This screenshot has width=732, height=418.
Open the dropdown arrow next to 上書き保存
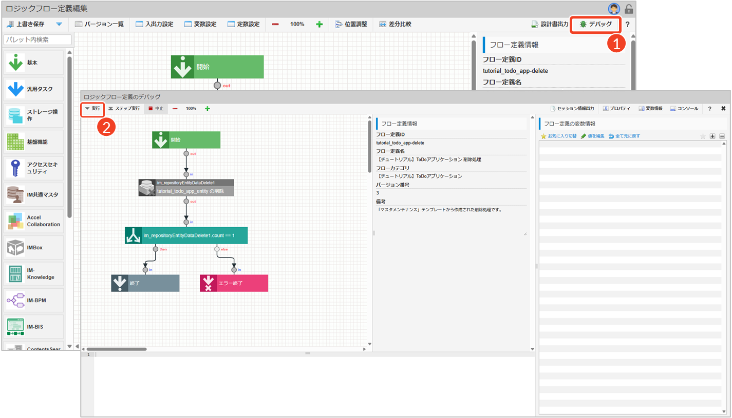[x=59, y=24]
